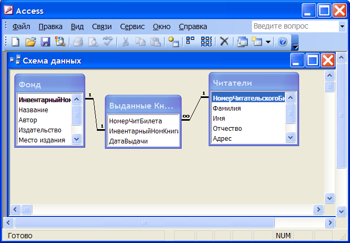Click the New Object table icon
Viewport: 350px width, 243px height.
[256, 42]
